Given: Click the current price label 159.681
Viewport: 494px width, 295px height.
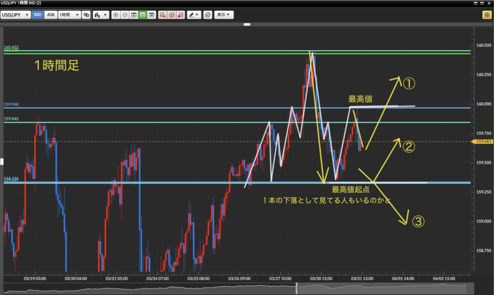Looking at the screenshot, I should (483, 142).
